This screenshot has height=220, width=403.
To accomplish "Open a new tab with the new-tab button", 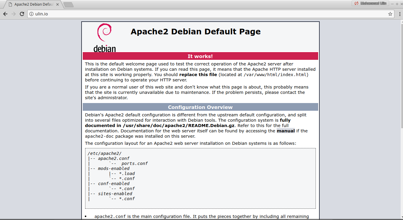I will pyautogui.click(x=69, y=5).
